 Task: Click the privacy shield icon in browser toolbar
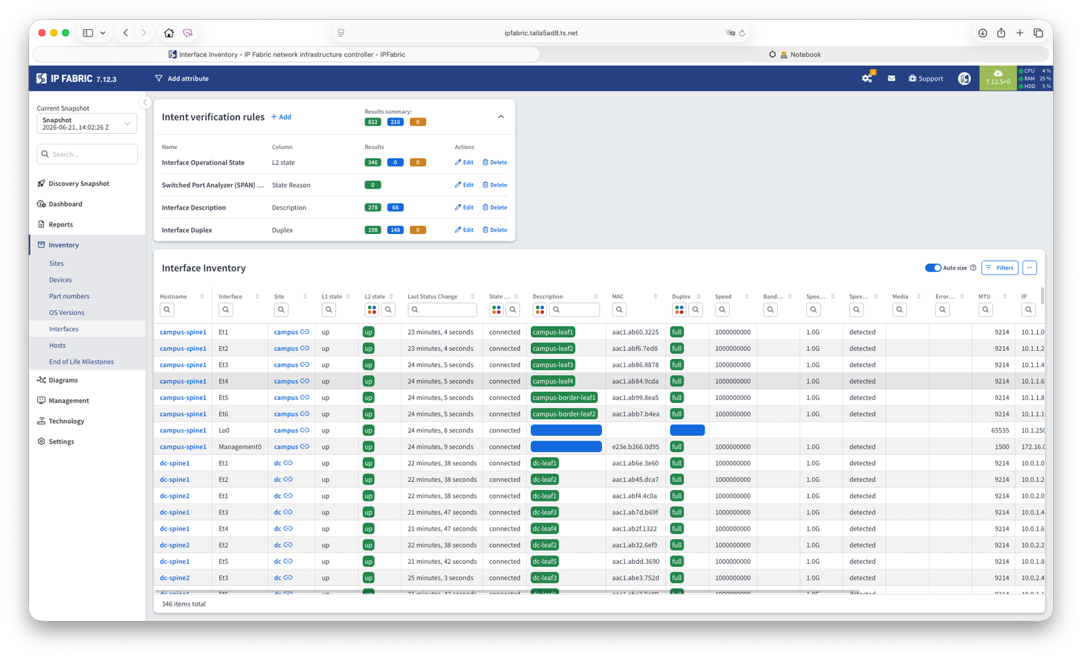coord(188,32)
